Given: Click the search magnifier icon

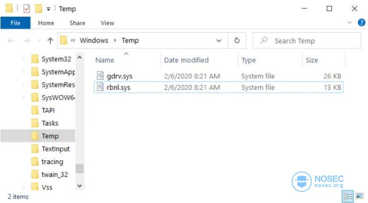Looking at the screenshot, I should (264, 40).
